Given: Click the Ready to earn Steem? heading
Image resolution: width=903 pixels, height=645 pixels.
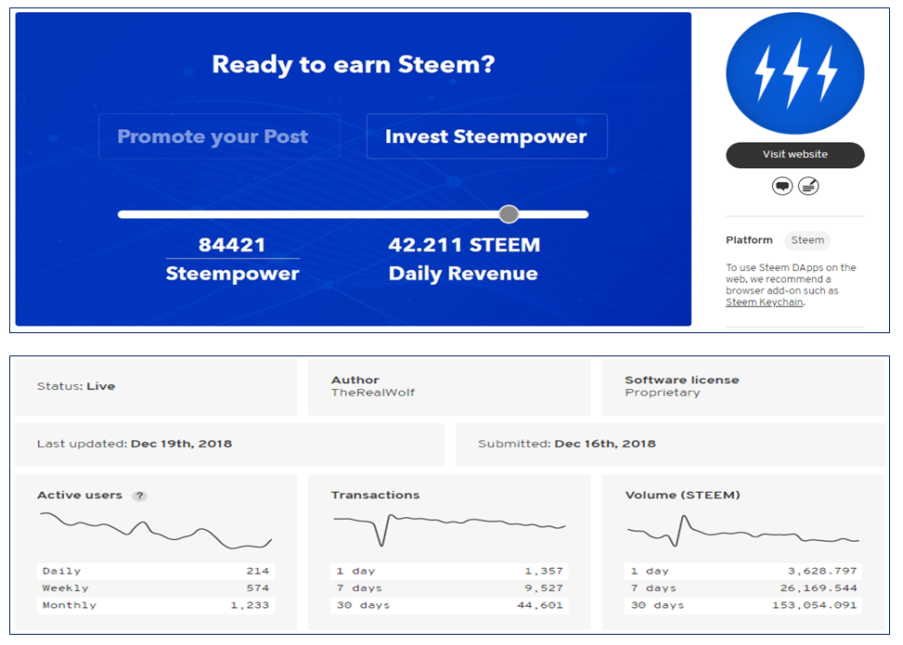Looking at the screenshot, I should point(353,64).
